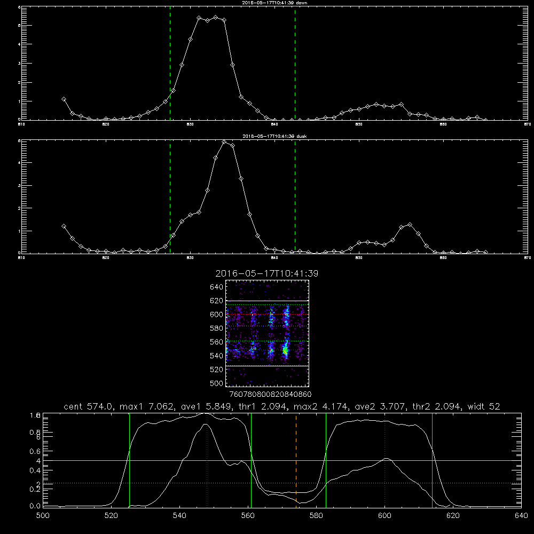Click the secondary peak diamond in dusk plot near 856

tap(410, 225)
